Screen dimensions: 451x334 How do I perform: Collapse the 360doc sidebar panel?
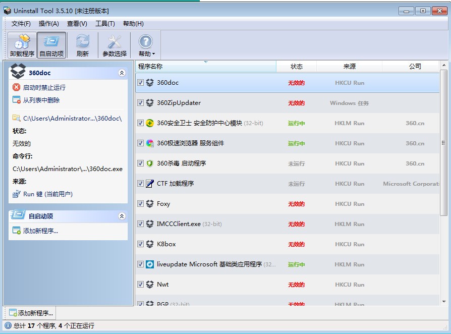pyautogui.click(x=122, y=72)
